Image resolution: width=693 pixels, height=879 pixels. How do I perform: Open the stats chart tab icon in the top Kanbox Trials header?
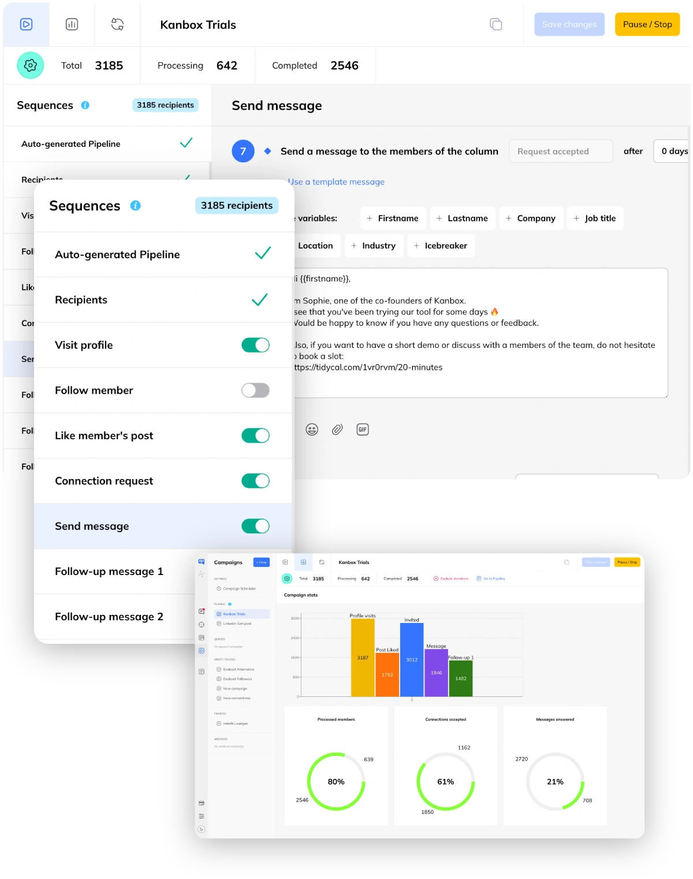(x=72, y=24)
